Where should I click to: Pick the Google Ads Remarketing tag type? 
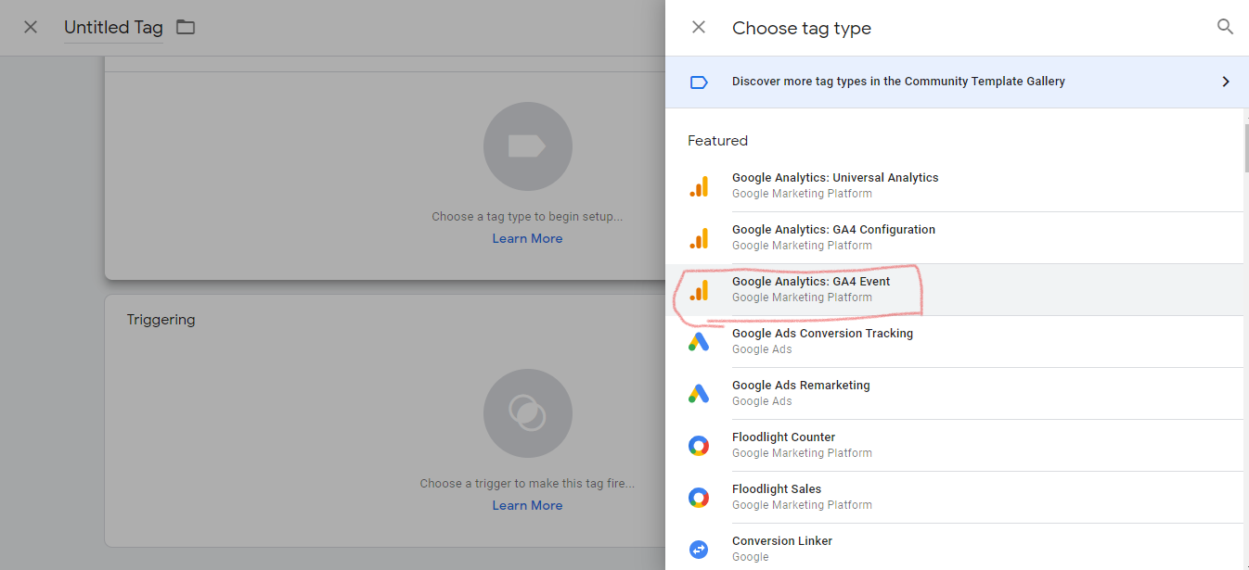(801, 386)
